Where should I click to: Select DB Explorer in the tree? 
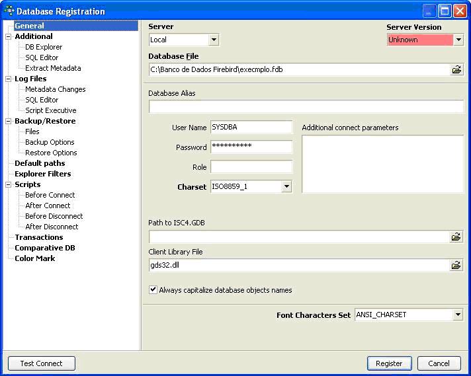[x=44, y=47]
